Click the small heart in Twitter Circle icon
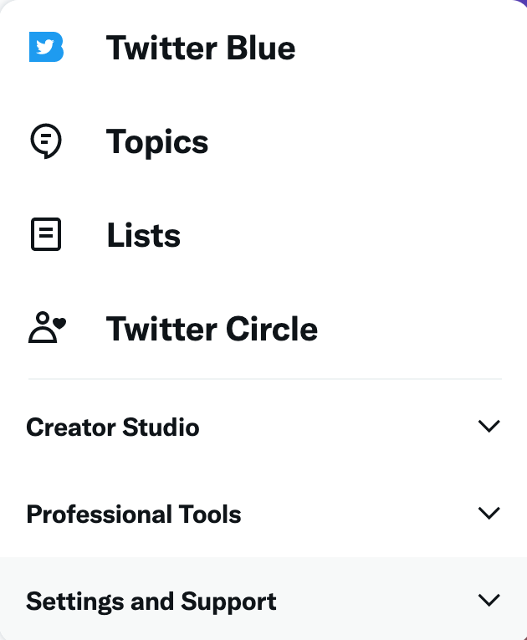 tap(60, 323)
